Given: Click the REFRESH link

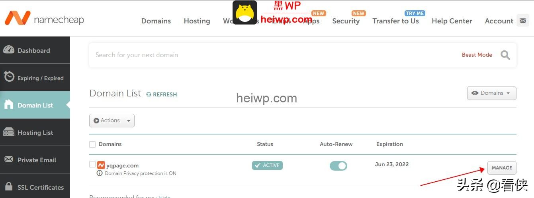Looking at the screenshot, I should pyautogui.click(x=161, y=94).
